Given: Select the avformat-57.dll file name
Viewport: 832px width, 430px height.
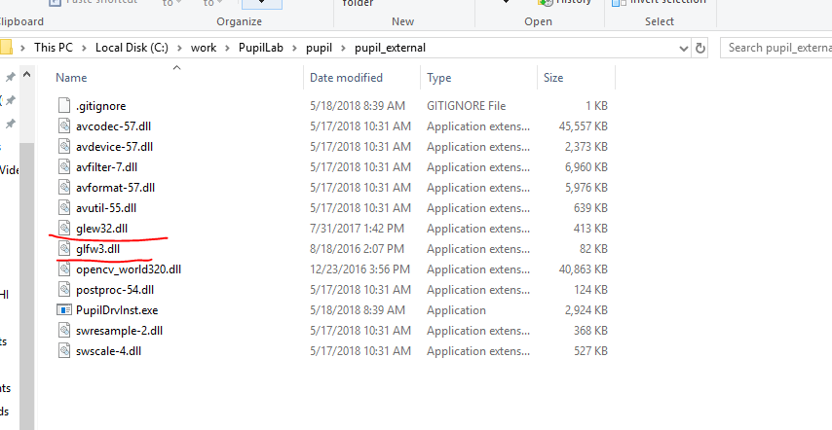Looking at the screenshot, I should (x=115, y=188).
